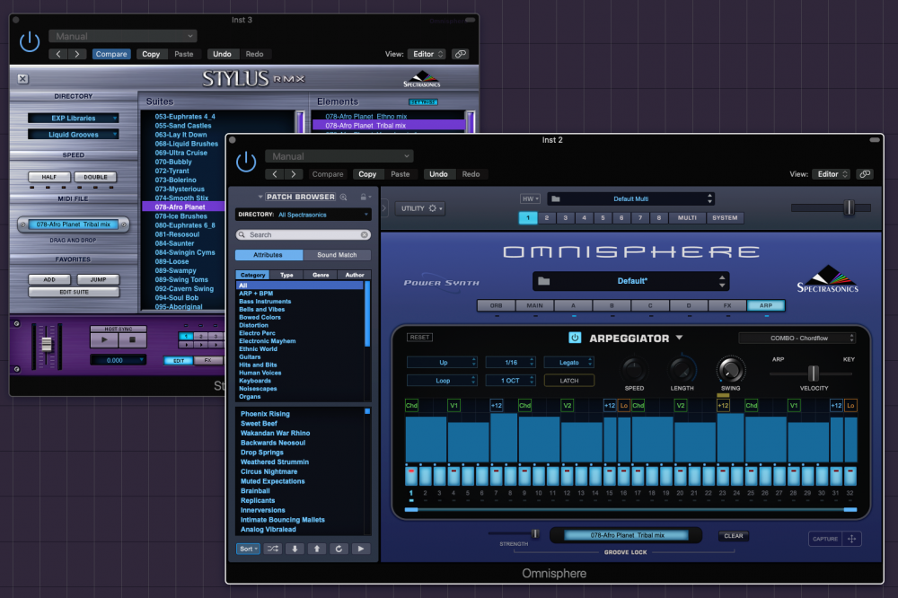The height and width of the screenshot is (598, 898).
Task: Click the folder icon beside Default Multi
Action: pos(556,198)
